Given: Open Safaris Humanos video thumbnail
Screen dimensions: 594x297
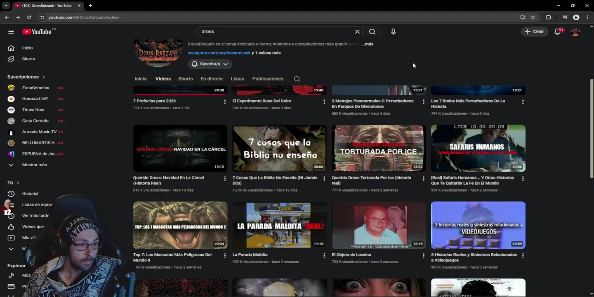Looking at the screenshot, I should pos(478,148).
